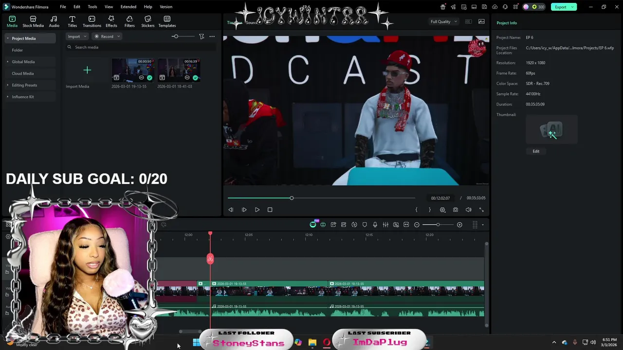Click the microphone voiceover icon in timeline toolbar
This screenshot has height=350, width=623.
[x=375, y=225]
